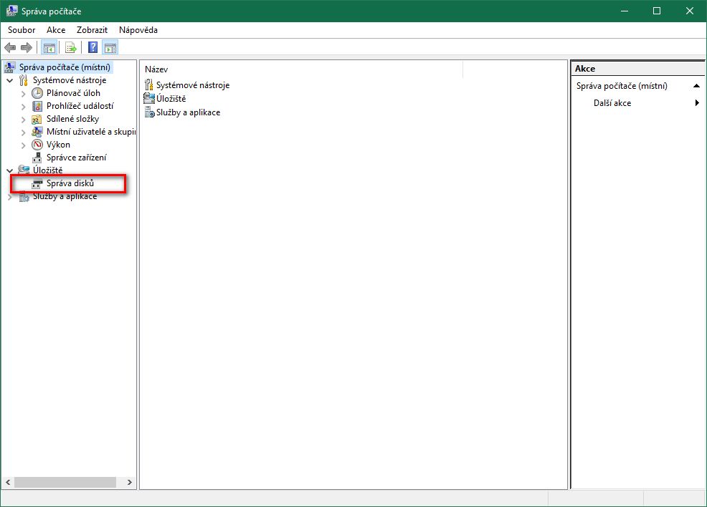Collapse the Úložiště tree node
The height and width of the screenshot is (507, 707).
pos(10,170)
